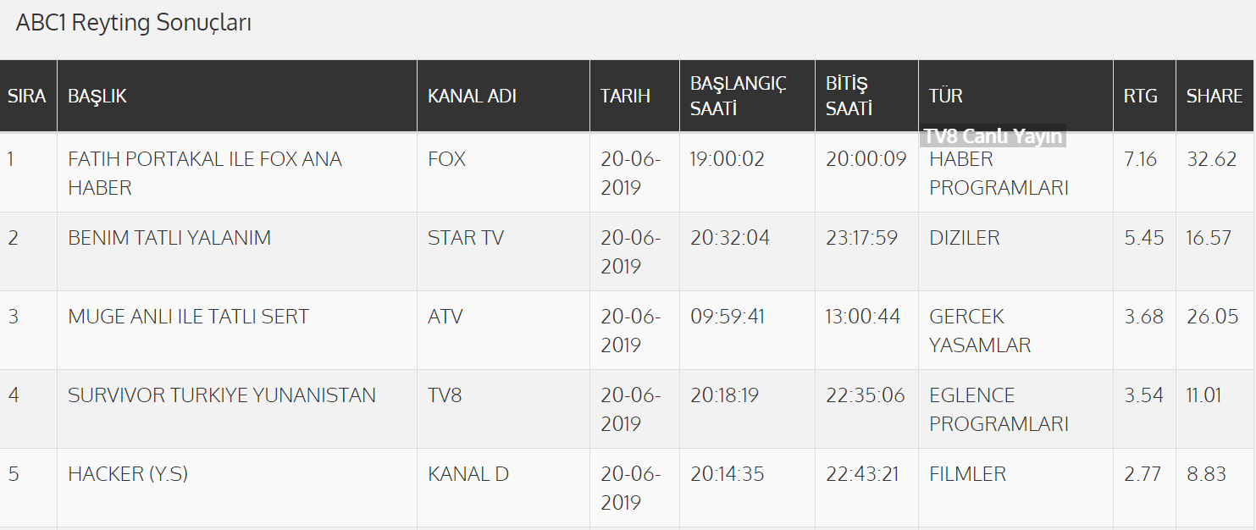Select the TARIH column header
The height and width of the screenshot is (530, 1256).
pos(625,96)
